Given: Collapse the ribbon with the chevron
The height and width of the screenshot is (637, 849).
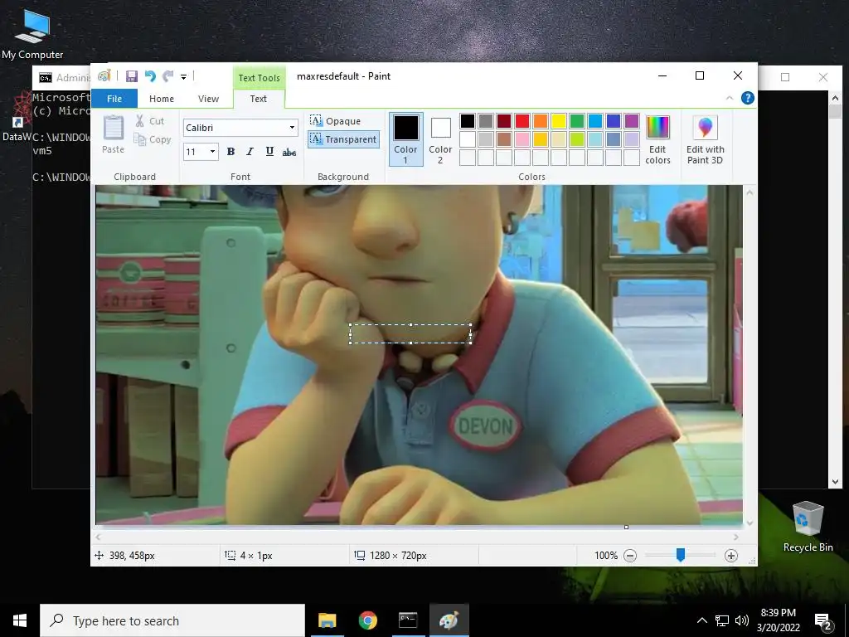Looking at the screenshot, I should (730, 98).
